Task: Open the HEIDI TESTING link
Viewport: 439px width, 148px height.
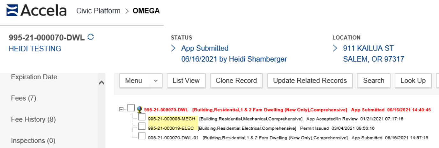Action: pos(35,49)
